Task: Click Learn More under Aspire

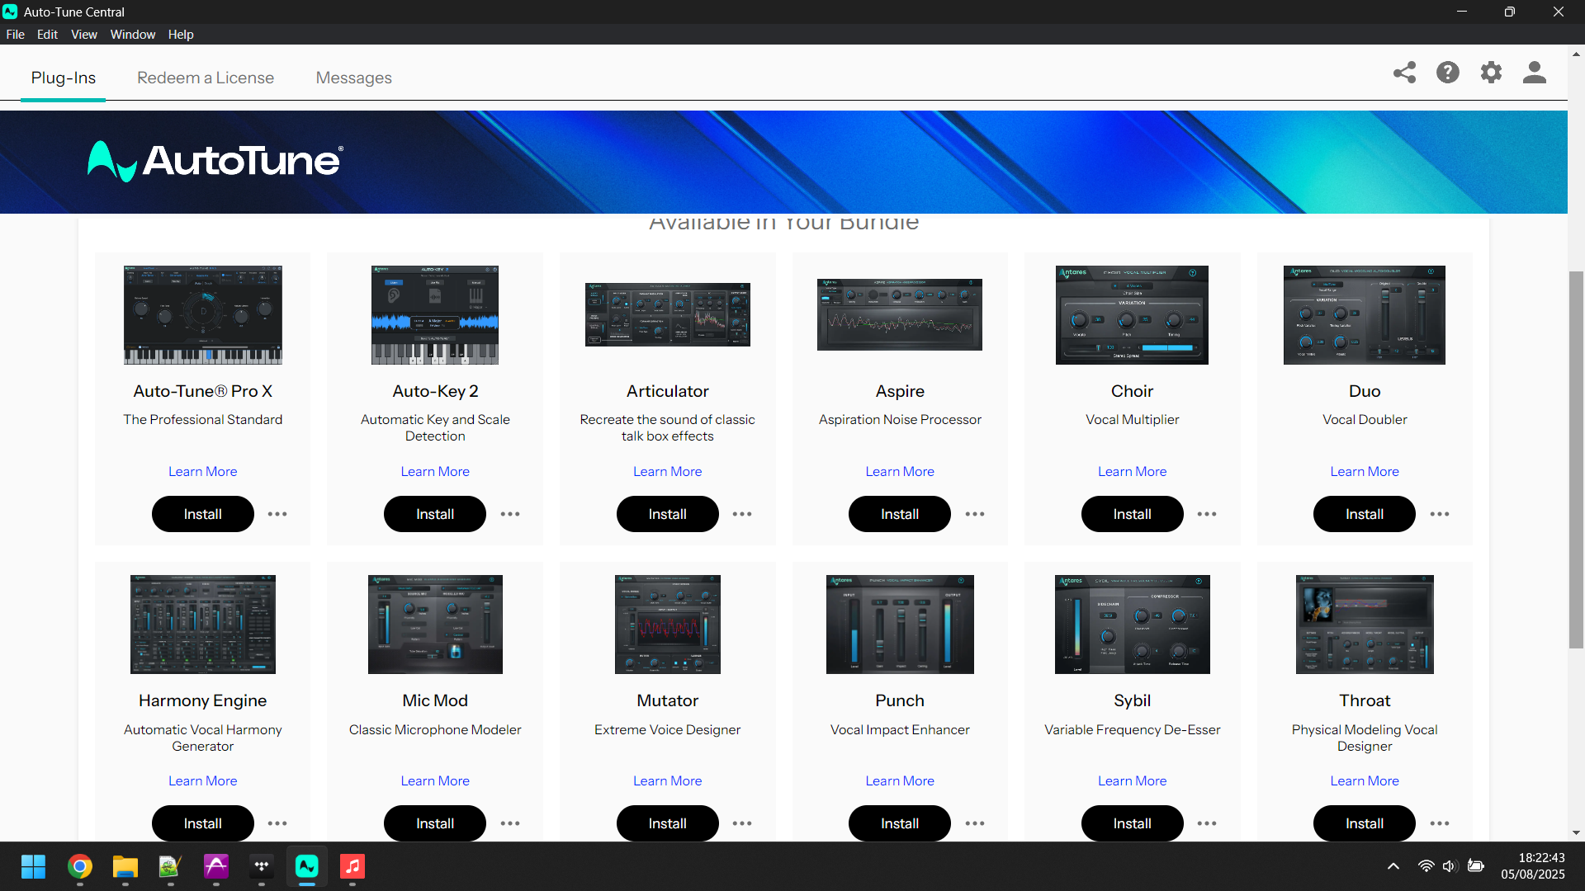Action: pyautogui.click(x=900, y=471)
